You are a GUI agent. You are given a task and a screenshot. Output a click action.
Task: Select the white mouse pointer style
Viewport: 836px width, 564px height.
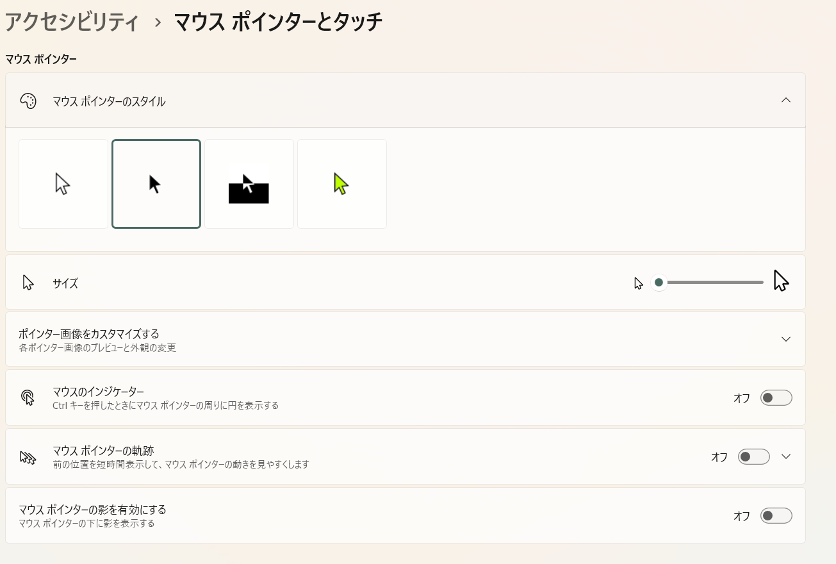pyautogui.click(x=63, y=184)
